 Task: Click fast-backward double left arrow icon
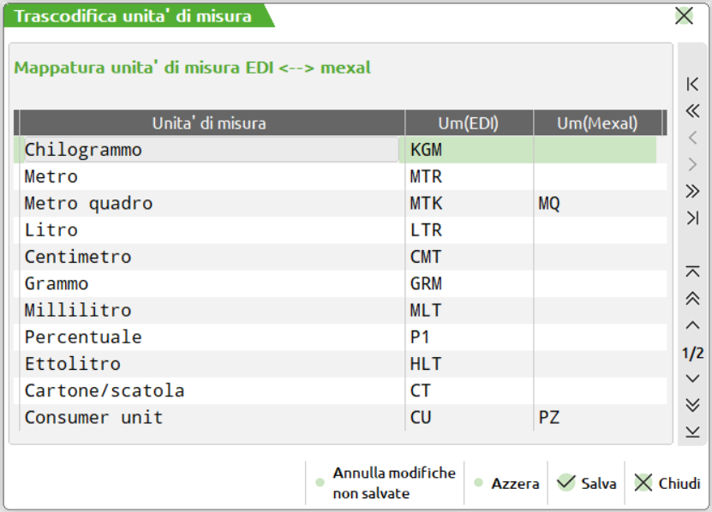click(x=693, y=110)
